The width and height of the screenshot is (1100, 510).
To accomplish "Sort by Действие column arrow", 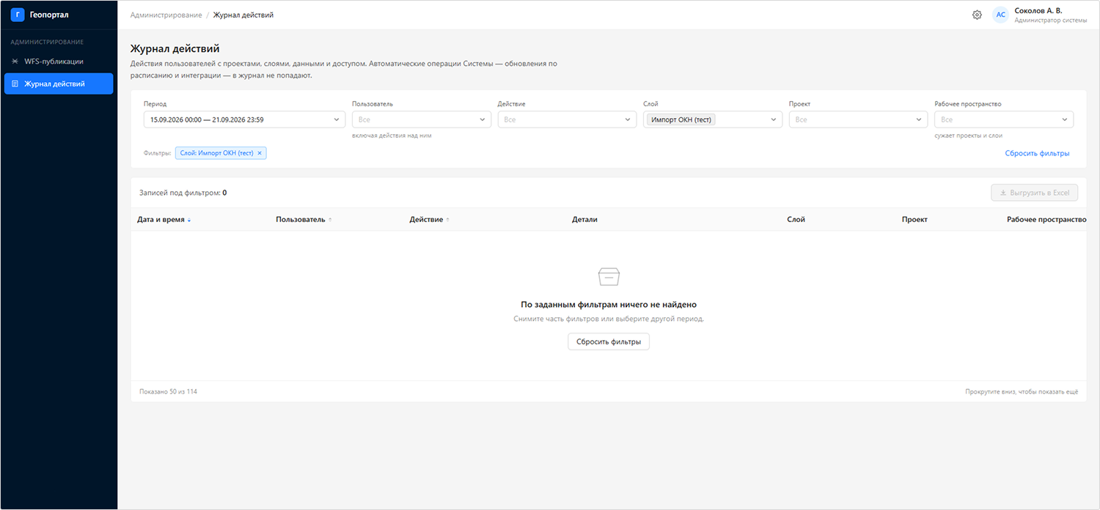I will (x=448, y=220).
